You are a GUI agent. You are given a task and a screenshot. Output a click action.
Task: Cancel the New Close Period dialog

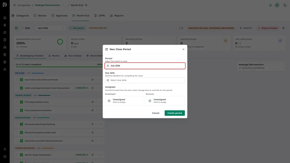(155, 113)
